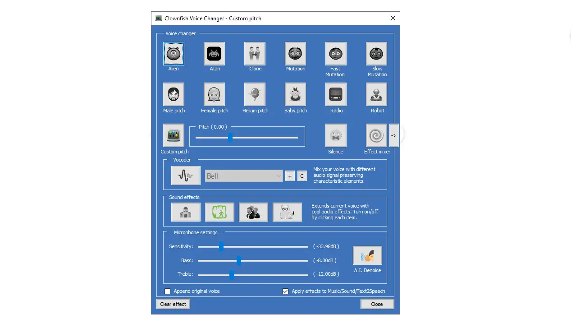Image resolution: width=571 pixels, height=333 pixels.
Task: Toggle the Vocoder waveform button
Action: (186, 176)
